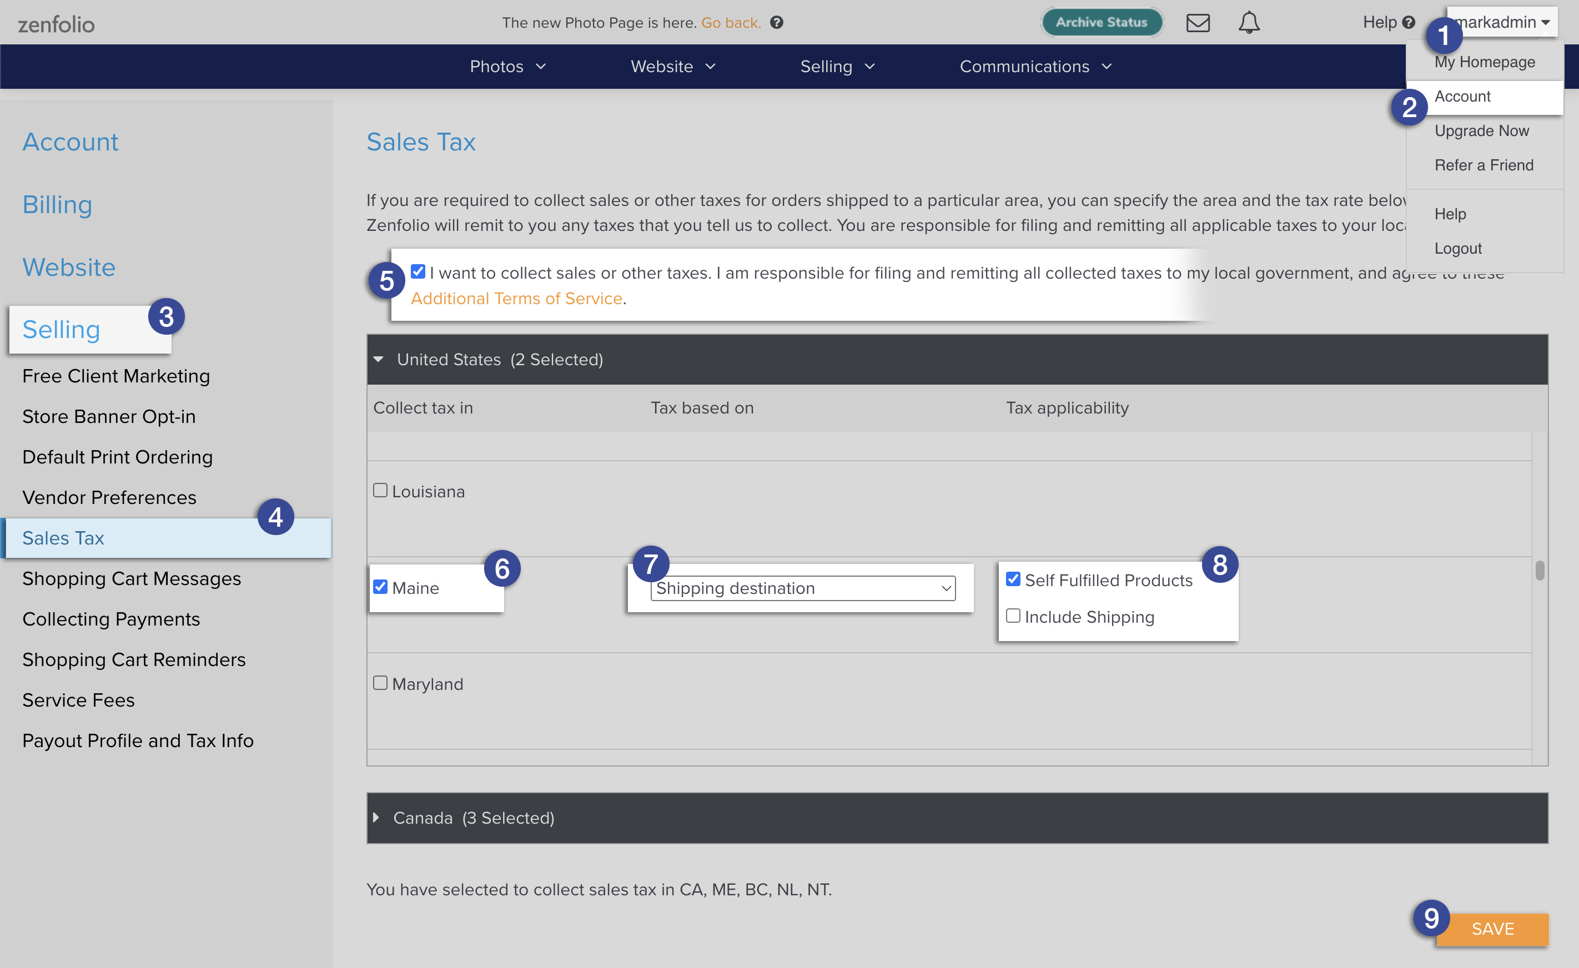Image resolution: width=1579 pixels, height=968 pixels.
Task: Uncheck the Maine checkbox
Action: pyautogui.click(x=380, y=587)
